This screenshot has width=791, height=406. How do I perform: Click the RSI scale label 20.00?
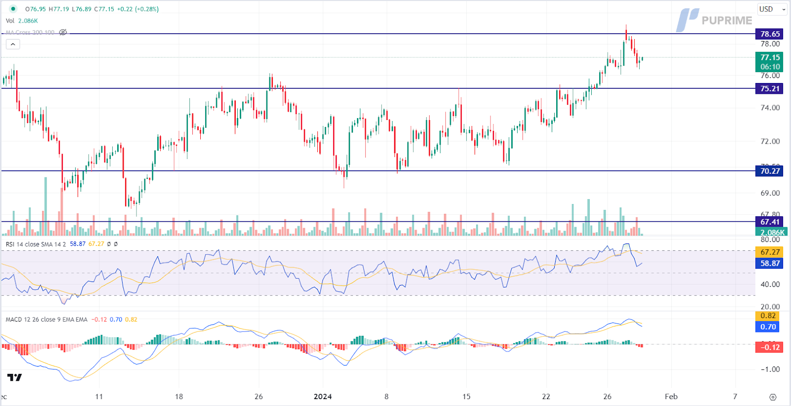770,307
